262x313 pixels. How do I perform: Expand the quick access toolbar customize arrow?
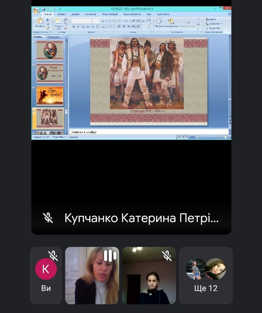[x=60, y=9]
